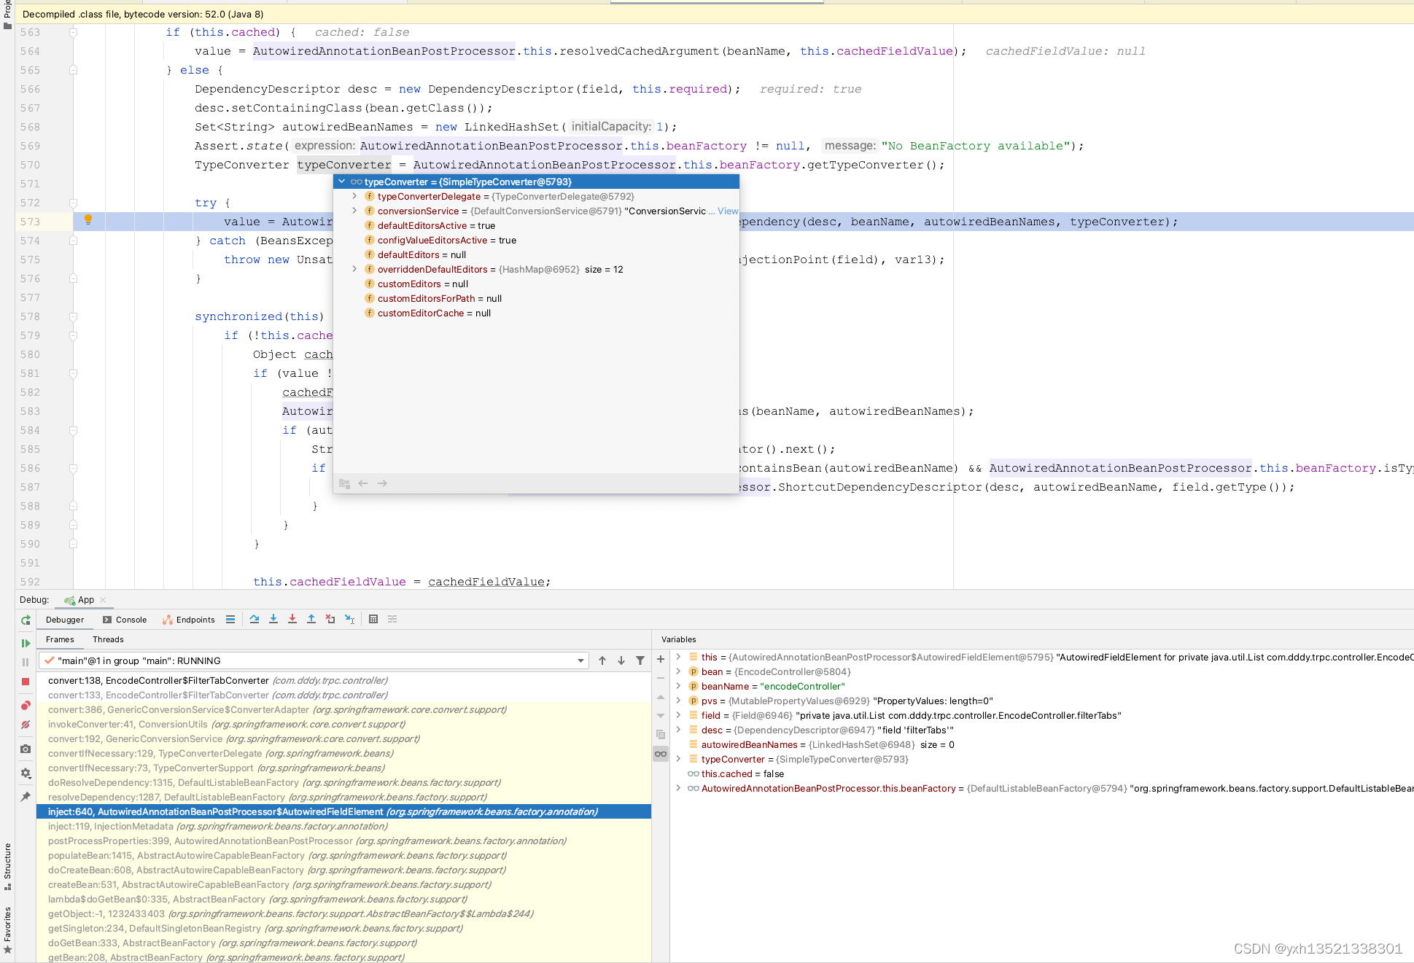This screenshot has height=963, width=1414.
Task: Click the Add new watch plus button
Action: pos(661,659)
